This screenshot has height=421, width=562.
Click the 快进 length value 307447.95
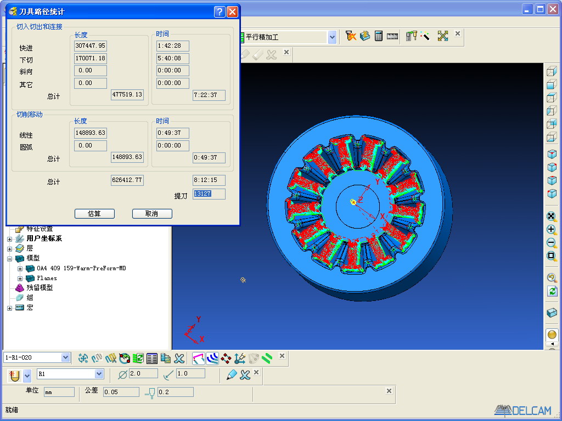click(x=91, y=46)
